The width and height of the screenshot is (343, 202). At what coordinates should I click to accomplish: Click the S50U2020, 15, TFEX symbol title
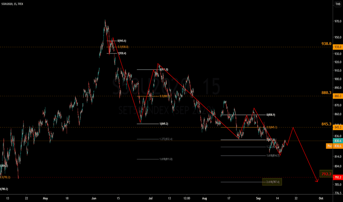pyautogui.click(x=12, y=4)
